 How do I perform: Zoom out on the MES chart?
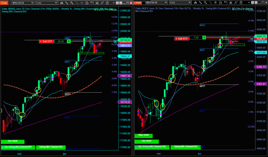click(x=211, y=3)
